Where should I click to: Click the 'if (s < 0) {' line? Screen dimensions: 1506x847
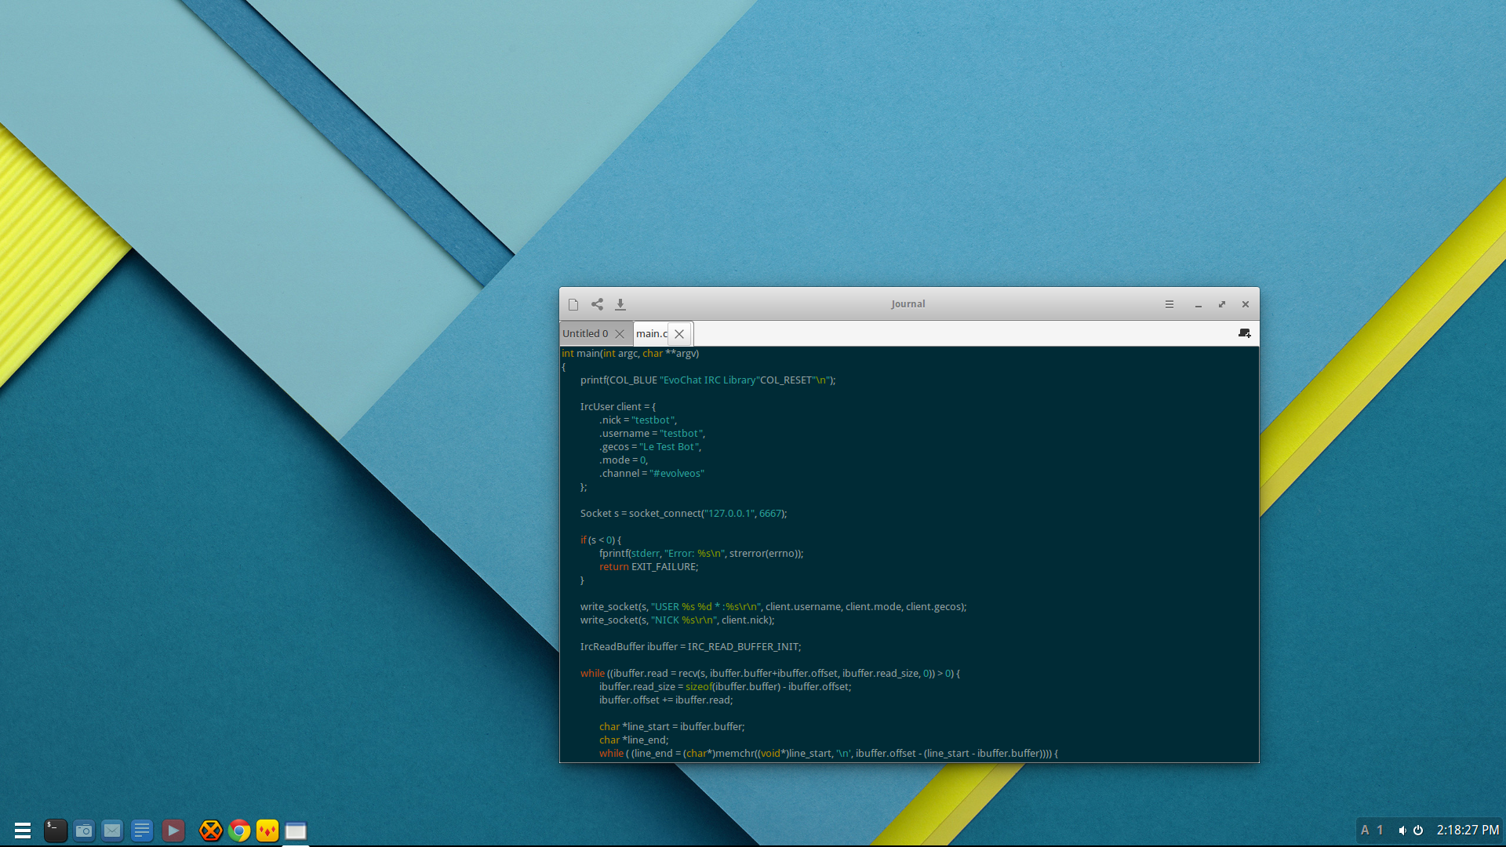click(601, 540)
